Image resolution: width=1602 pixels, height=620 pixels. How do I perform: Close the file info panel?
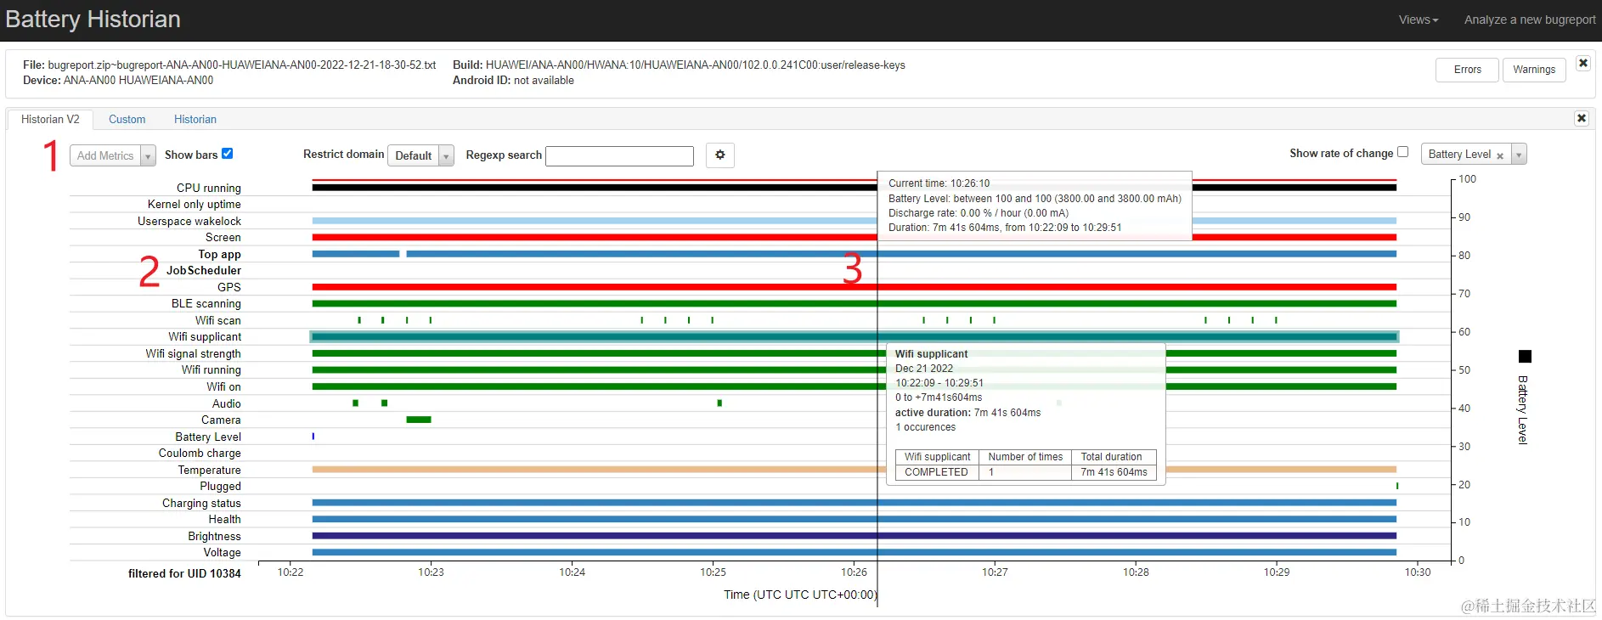tap(1583, 64)
